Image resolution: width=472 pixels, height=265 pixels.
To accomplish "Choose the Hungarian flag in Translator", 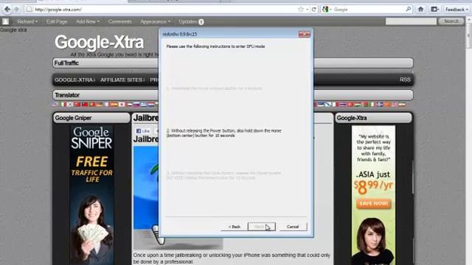I will 358,105.
